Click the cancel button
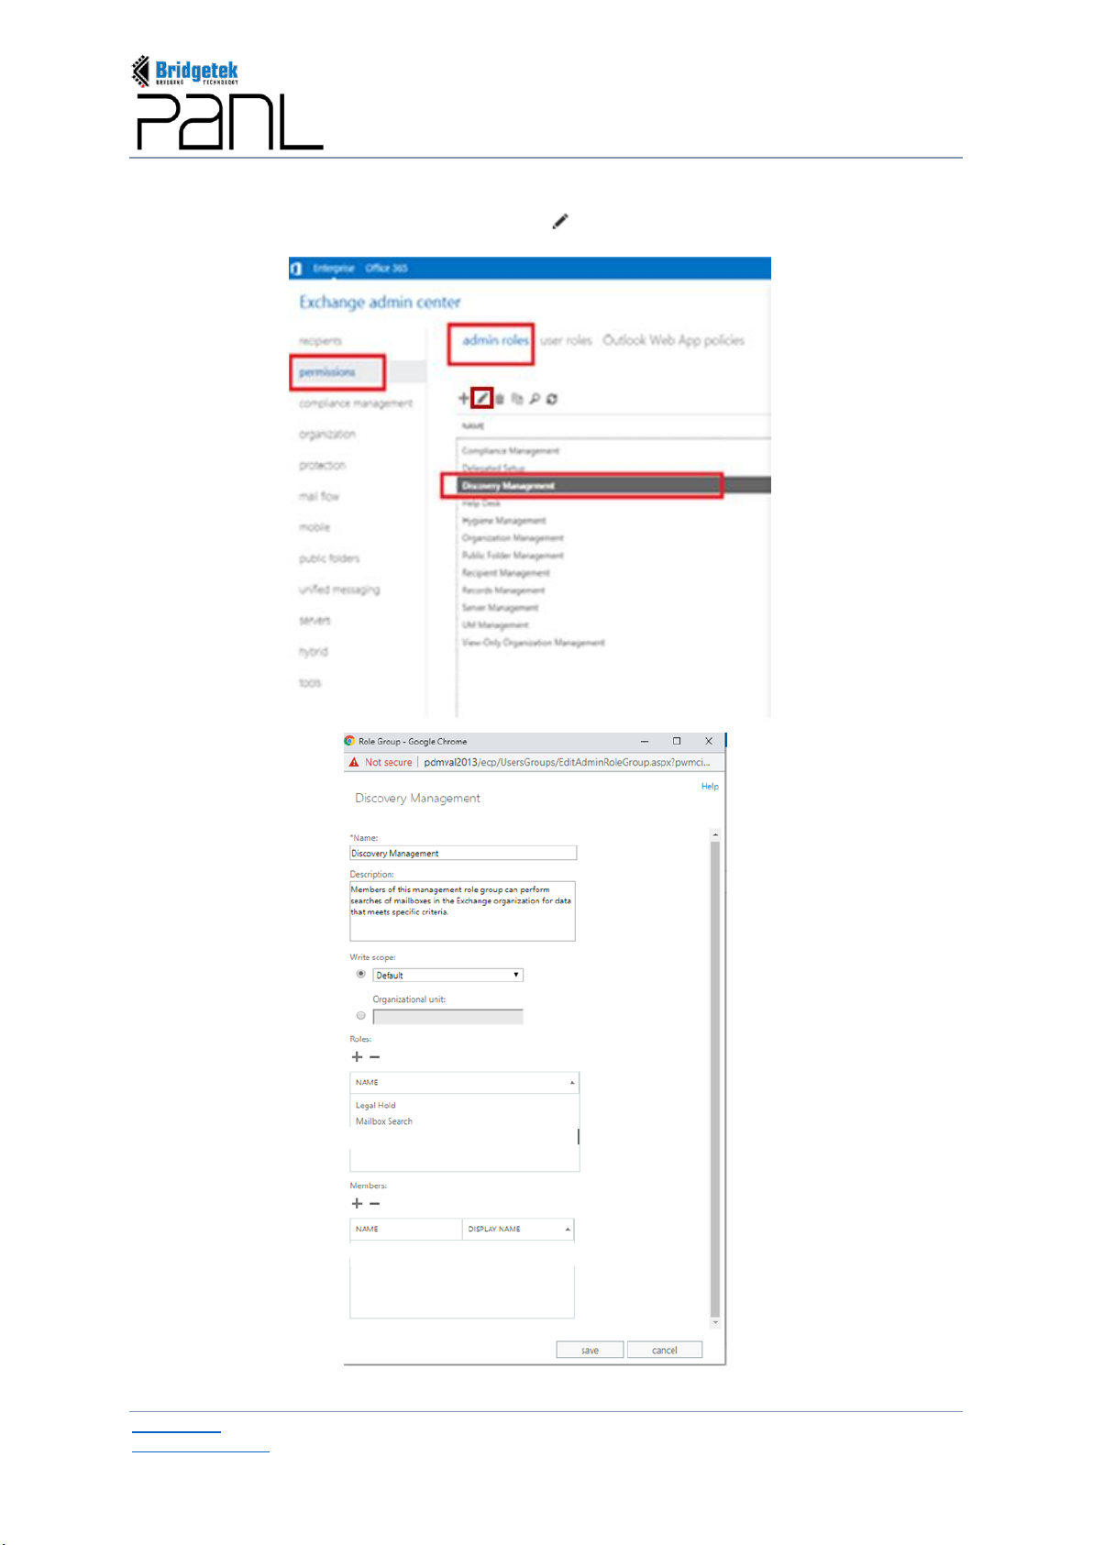 665,1350
